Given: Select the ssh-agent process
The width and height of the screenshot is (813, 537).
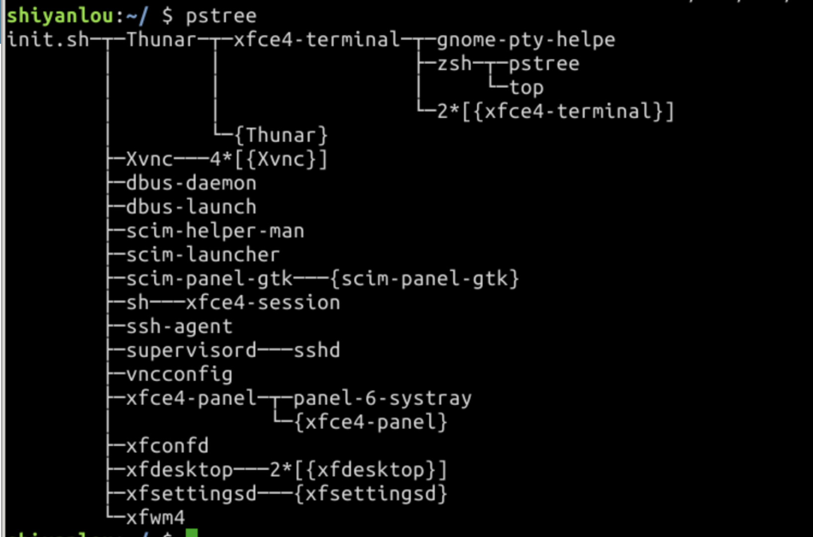Looking at the screenshot, I should coord(179,327).
